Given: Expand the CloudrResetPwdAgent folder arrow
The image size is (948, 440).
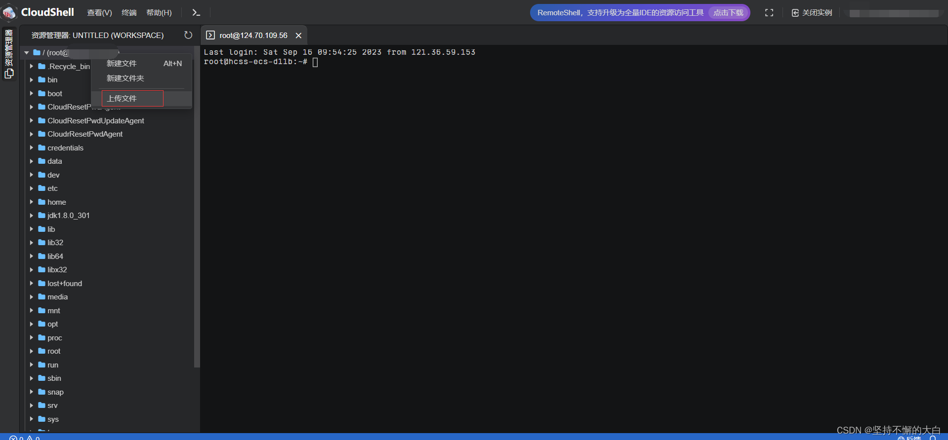Looking at the screenshot, I should (32, 134).
